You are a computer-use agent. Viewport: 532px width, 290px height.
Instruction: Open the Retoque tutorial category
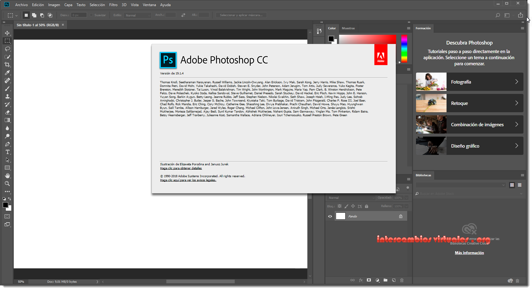click(x=469, y=103)
